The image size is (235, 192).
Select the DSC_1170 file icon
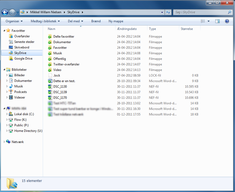[x=50, y=97]
